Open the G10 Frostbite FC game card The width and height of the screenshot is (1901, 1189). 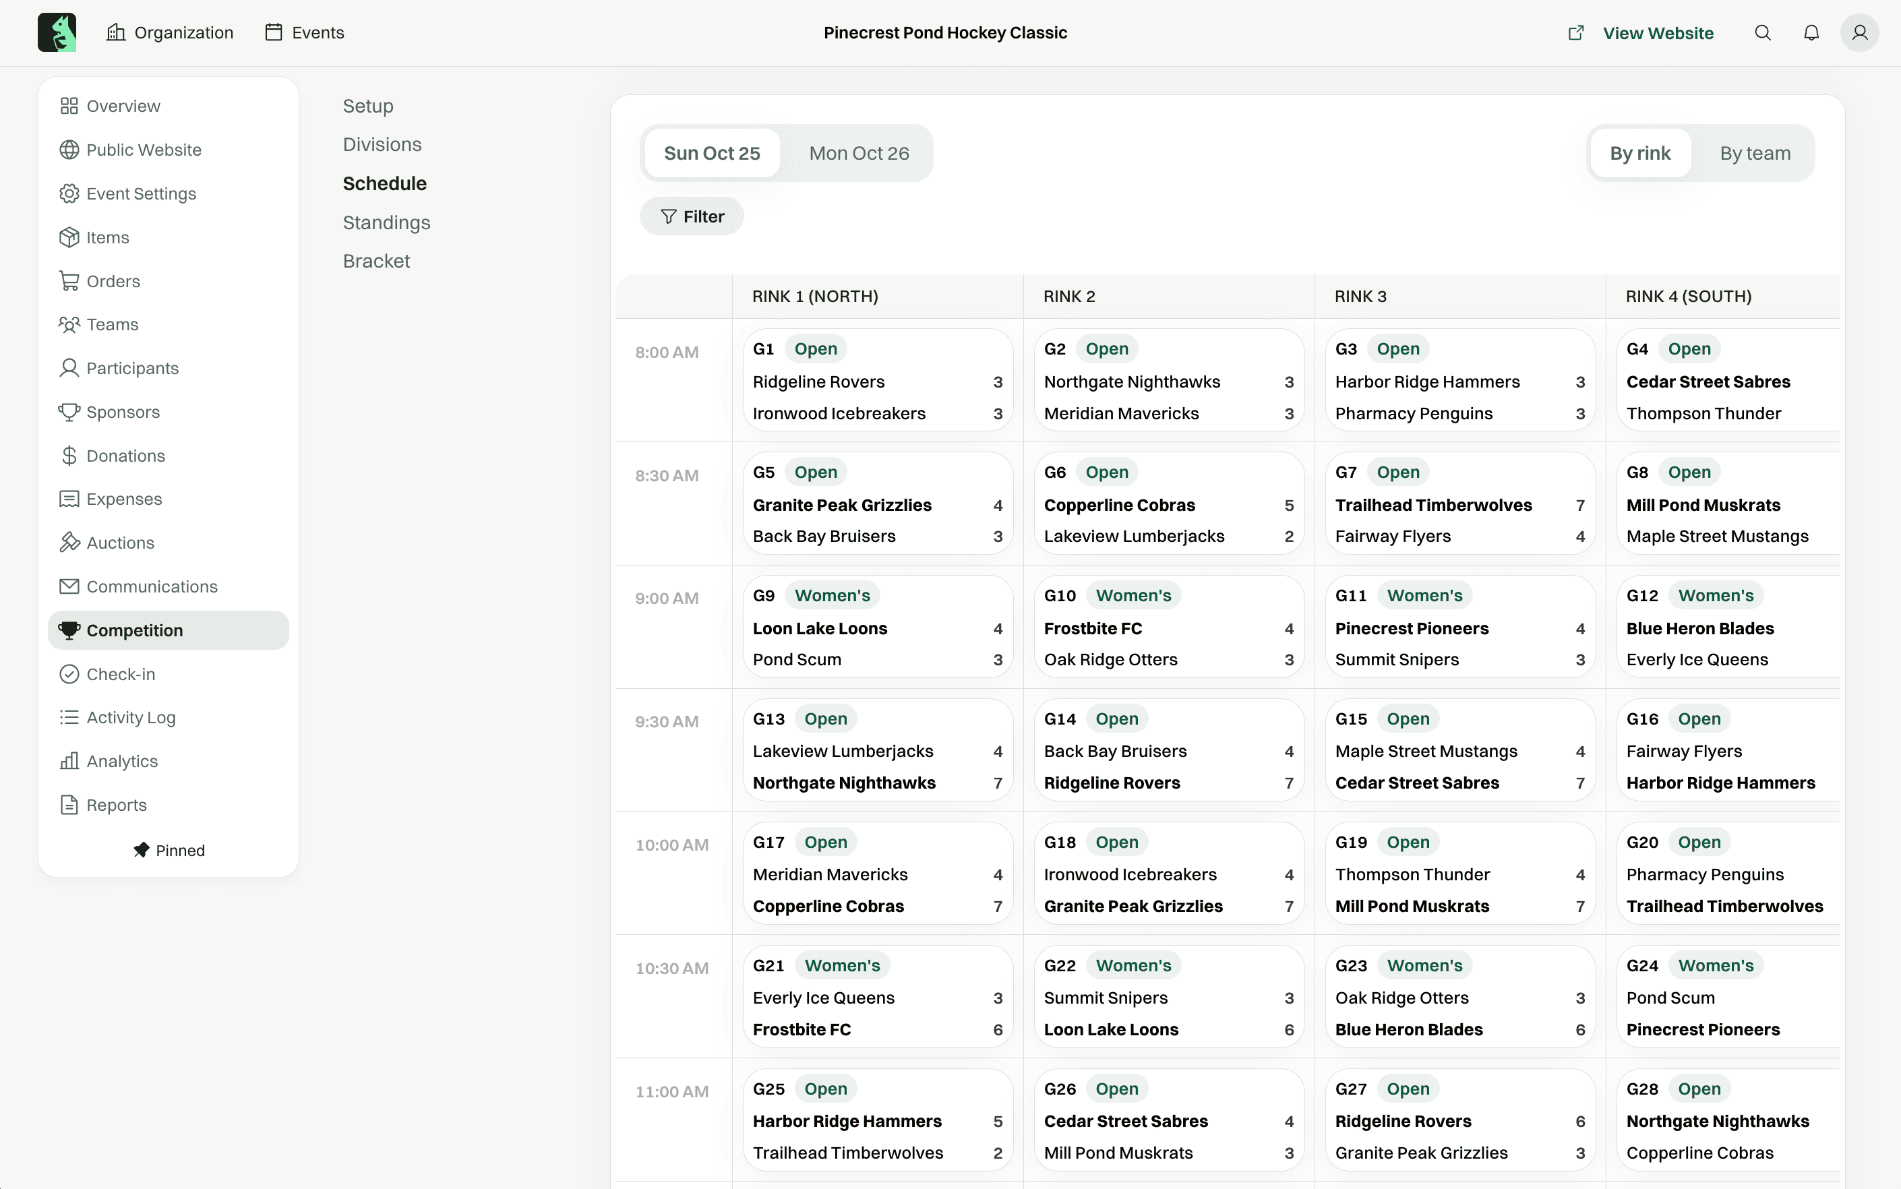[x=1169, y=627]
